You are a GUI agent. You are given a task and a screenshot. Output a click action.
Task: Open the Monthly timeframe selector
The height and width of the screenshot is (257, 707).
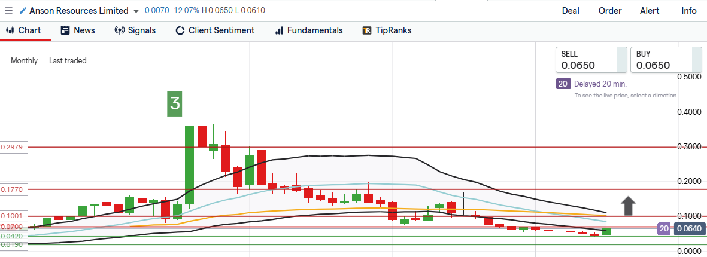pos(24,60)
